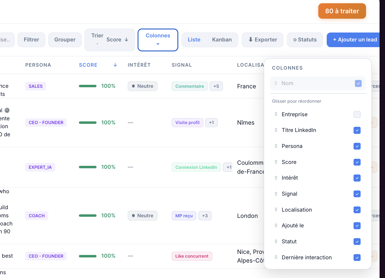Open the Statuts settings button
Viewport: 385px width, 278px height.
(305, 40)
